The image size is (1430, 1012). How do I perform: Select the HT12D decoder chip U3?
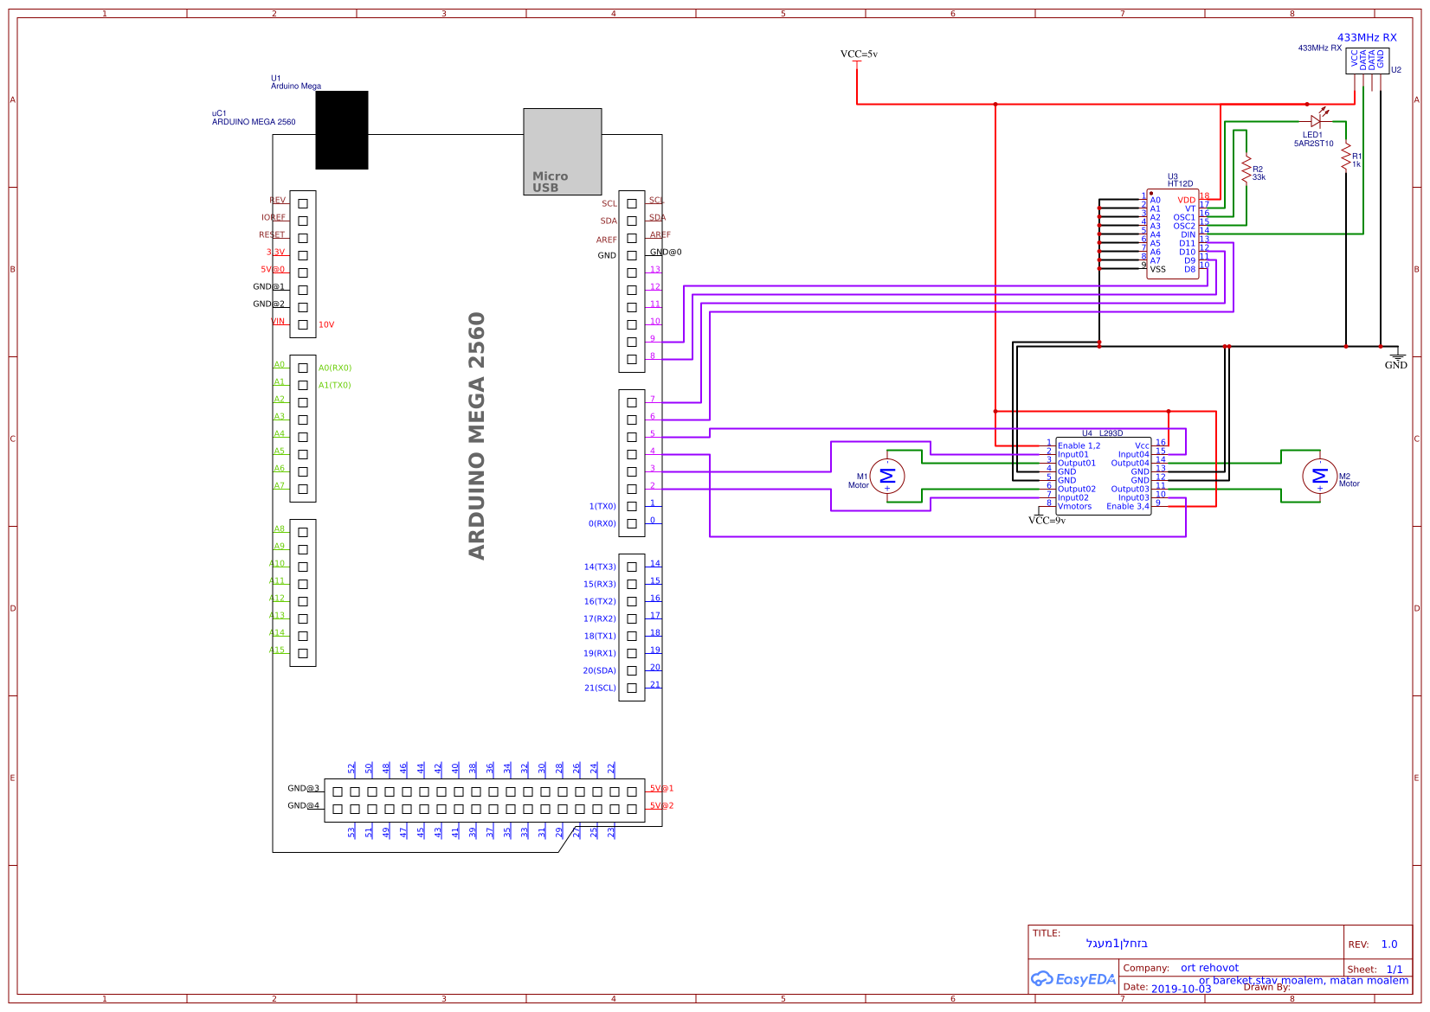[1171, 234]
